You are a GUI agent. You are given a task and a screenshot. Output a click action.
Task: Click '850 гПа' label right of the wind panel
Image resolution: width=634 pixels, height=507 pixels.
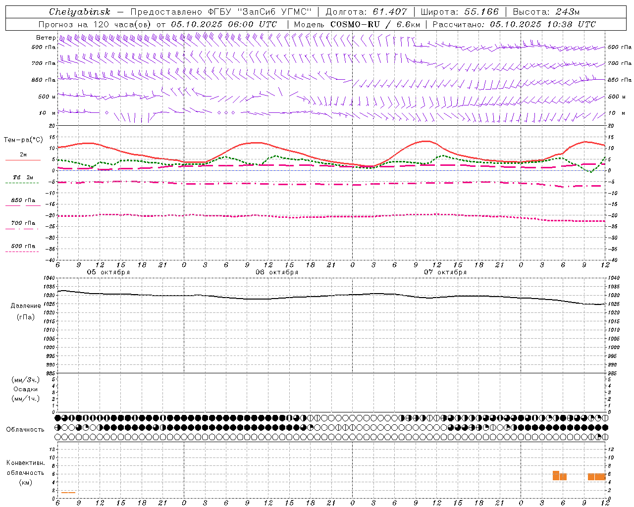620,80
